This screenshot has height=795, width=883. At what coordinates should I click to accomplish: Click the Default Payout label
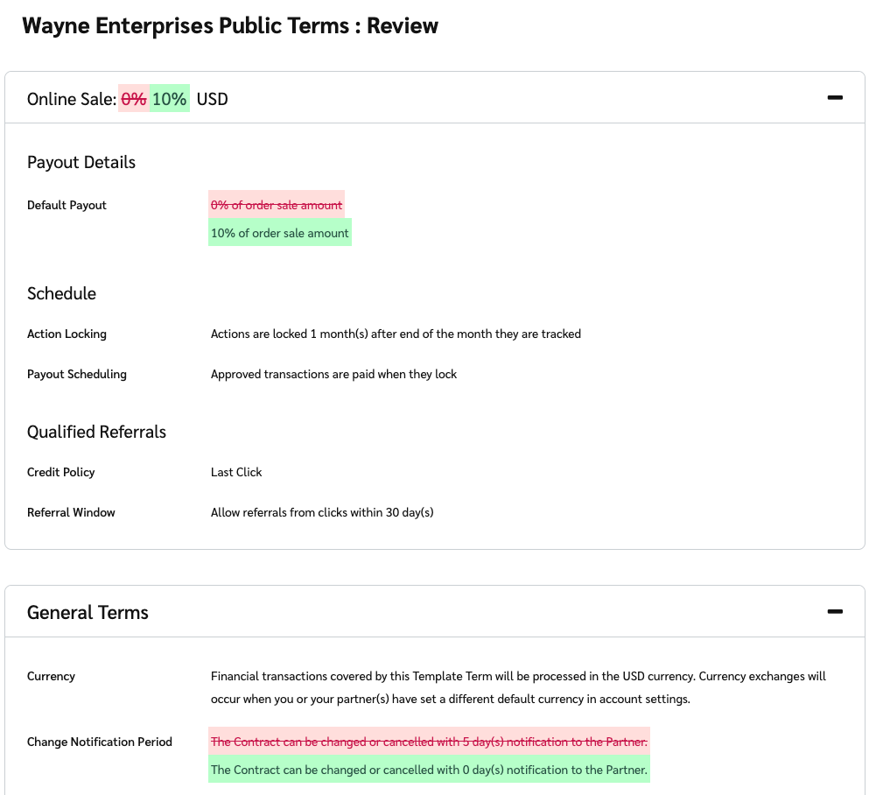click(67, 205)
